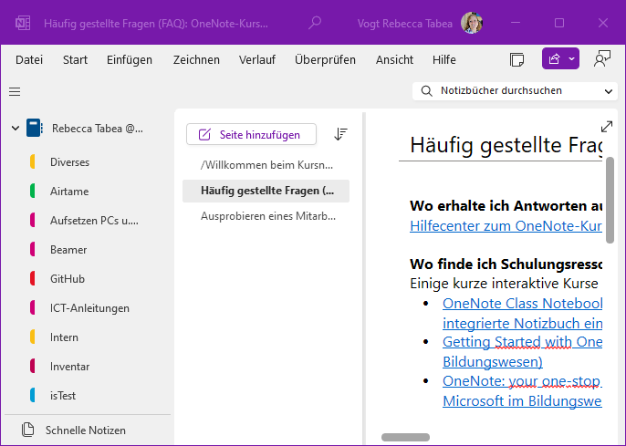Image resolution: width=626 pixels, height=446 pixels.
Task: Switch to the Start tab
Action: (75, 60)
